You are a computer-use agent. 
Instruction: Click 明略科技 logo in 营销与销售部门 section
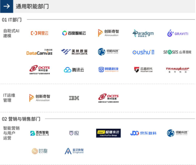point(178,133)
